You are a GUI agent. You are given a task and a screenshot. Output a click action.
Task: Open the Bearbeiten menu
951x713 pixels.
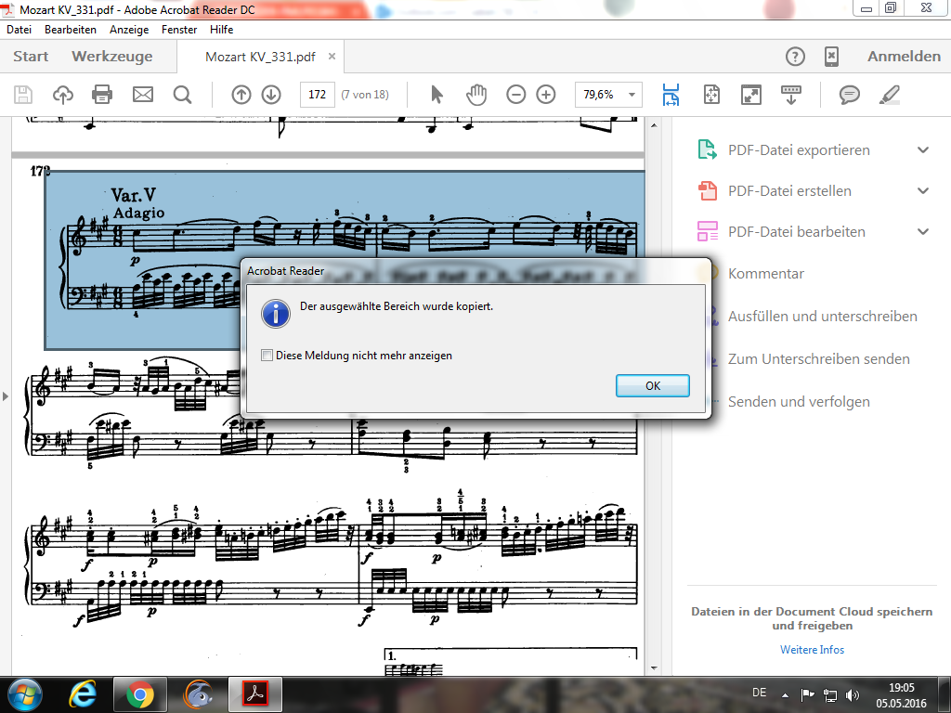coord(71,29)
